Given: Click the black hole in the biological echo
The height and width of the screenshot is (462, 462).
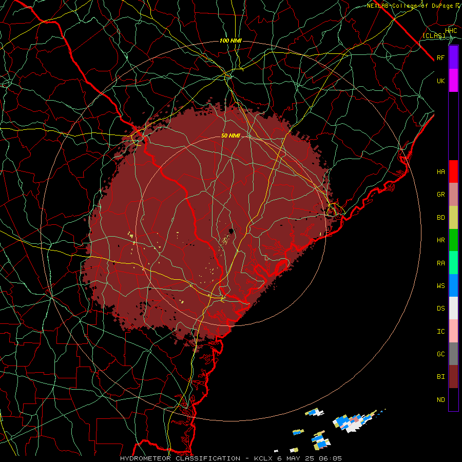Looking at the screenshot, I should point(232,230).
